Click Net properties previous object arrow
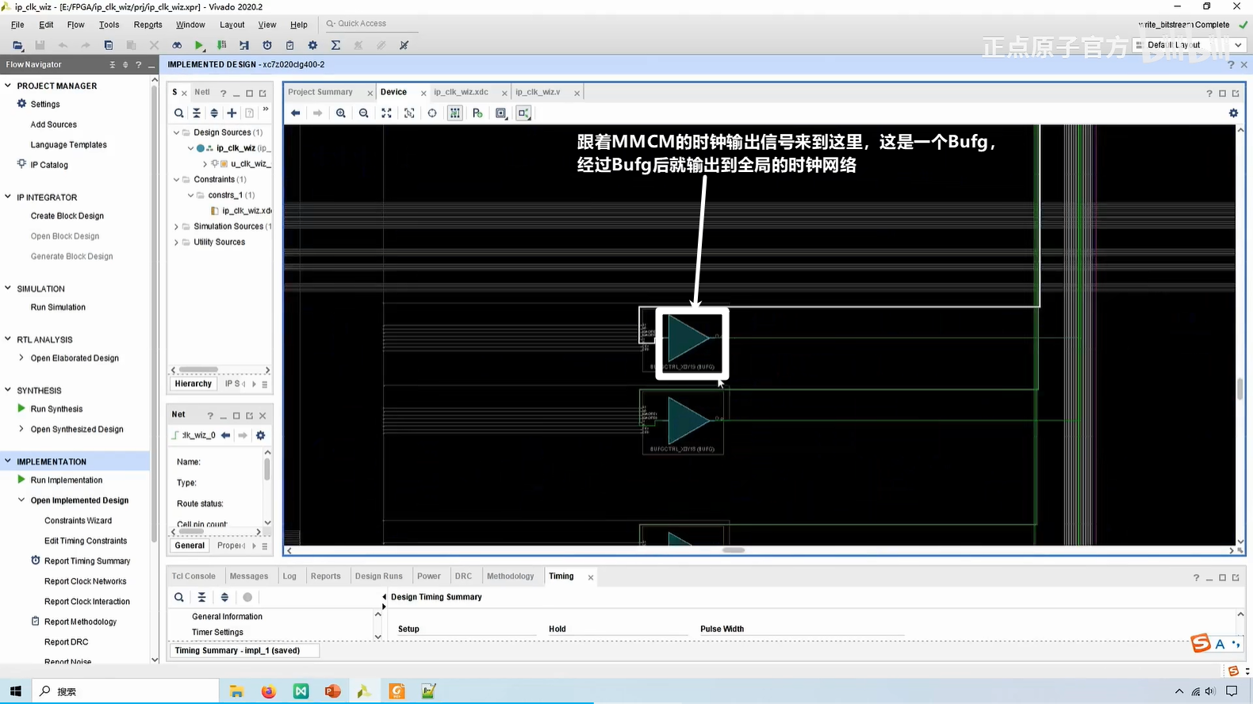The image size is (1253, 704). coord(226,435)
